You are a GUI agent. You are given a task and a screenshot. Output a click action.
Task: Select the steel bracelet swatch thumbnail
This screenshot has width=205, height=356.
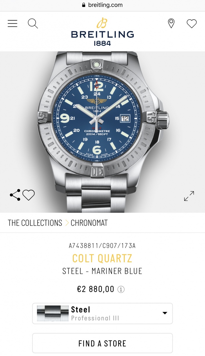53,313
